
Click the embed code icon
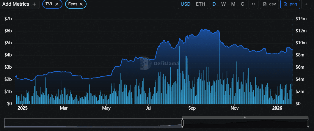click(253, 4)
